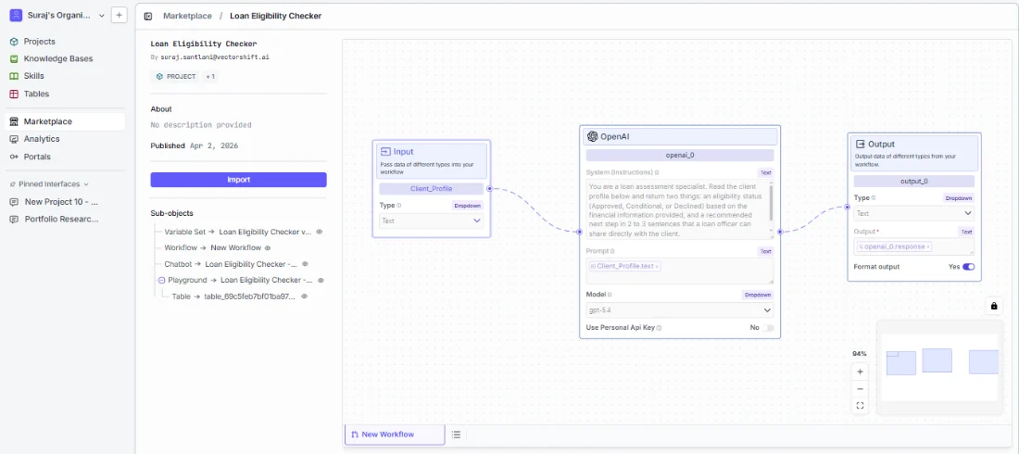Click the Input node header icon
Image resolution: width=1019 pixels, height=454 pixels.
click(x=385, y=152)
